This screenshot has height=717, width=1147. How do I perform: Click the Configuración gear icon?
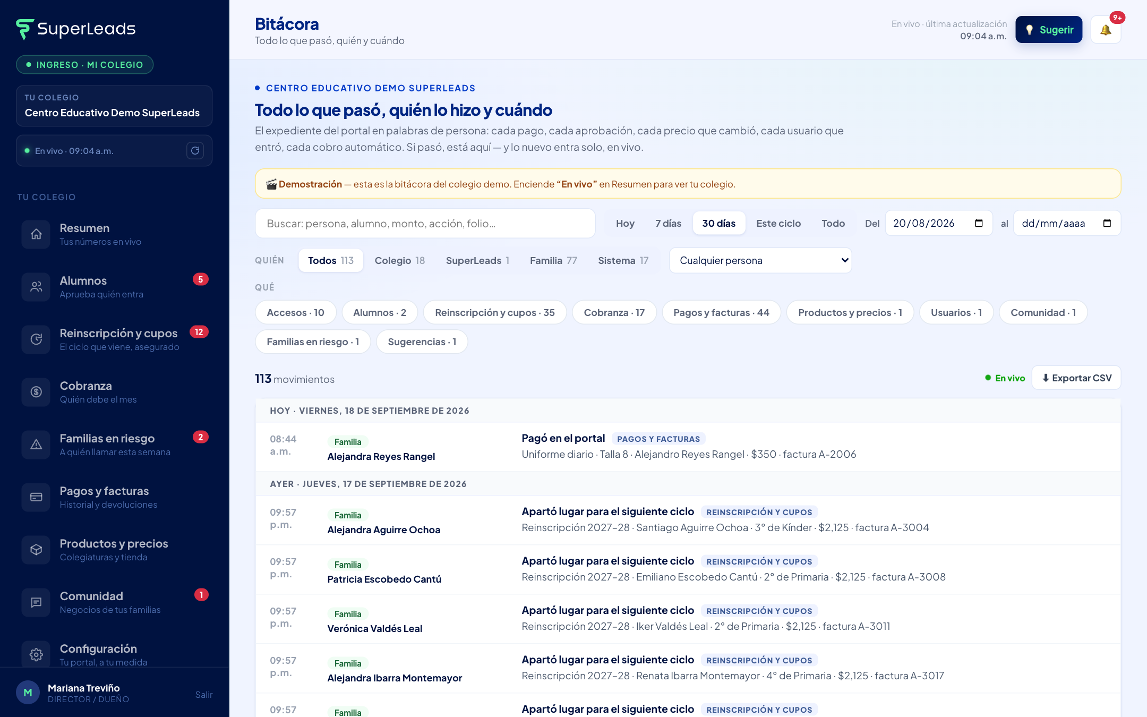[36, 655]
